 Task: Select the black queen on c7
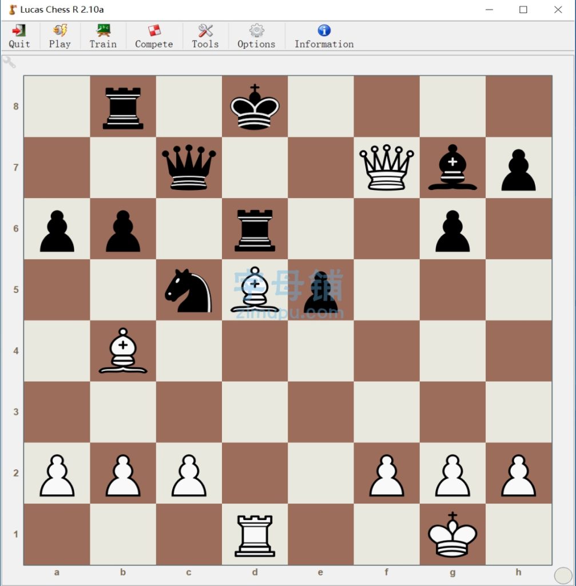pos(189,168)
